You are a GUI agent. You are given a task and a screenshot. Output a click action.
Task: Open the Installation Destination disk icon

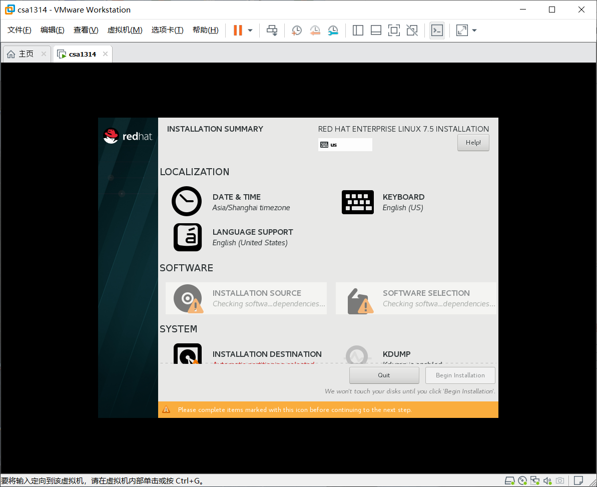[188, 354]
